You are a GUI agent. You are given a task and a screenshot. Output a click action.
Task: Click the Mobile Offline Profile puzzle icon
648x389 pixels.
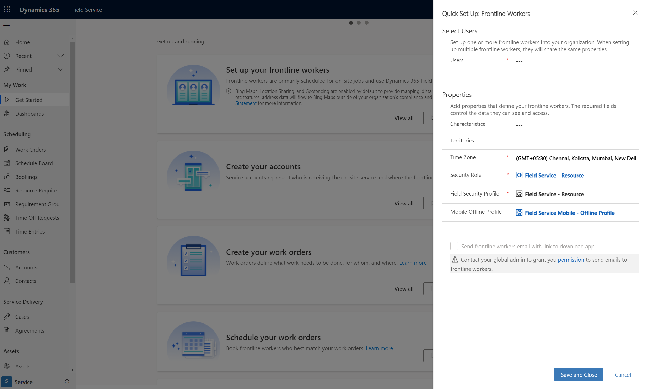click(x=519, y=212)
